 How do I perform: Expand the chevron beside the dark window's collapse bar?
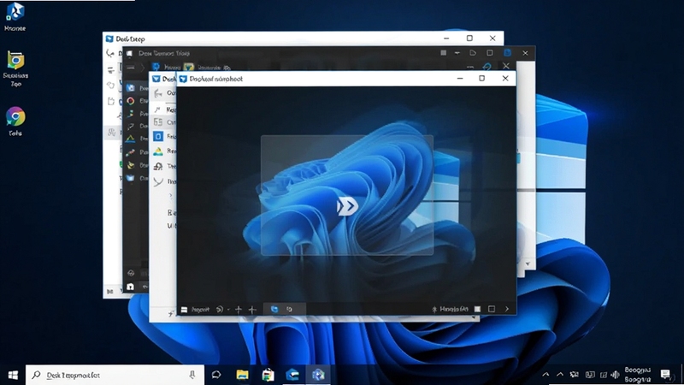(x=142, y=68)
